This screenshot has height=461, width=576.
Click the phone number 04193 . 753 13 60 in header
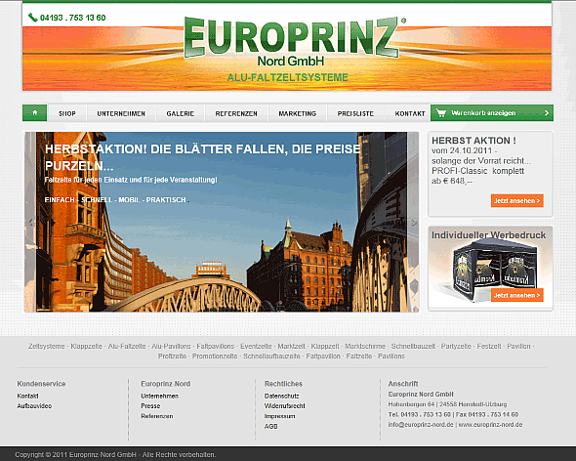[73, 18]
